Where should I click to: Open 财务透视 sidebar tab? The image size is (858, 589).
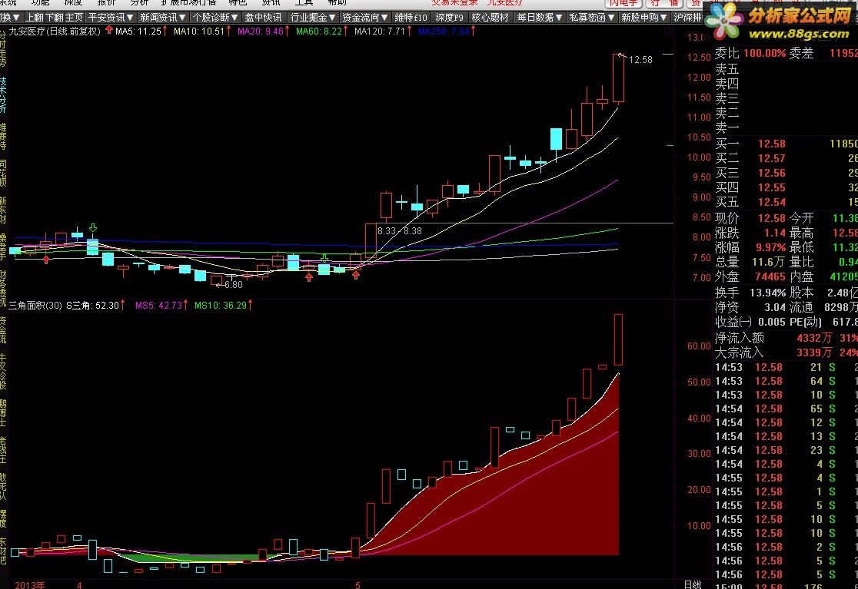pos(3,288)
